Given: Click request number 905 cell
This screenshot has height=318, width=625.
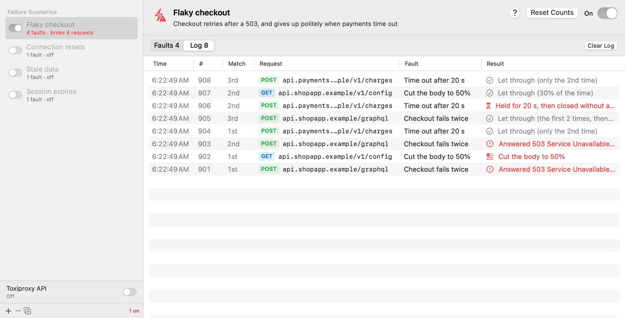Looking at the screenshot, I should pyautogui.click(x=204, y=119).
